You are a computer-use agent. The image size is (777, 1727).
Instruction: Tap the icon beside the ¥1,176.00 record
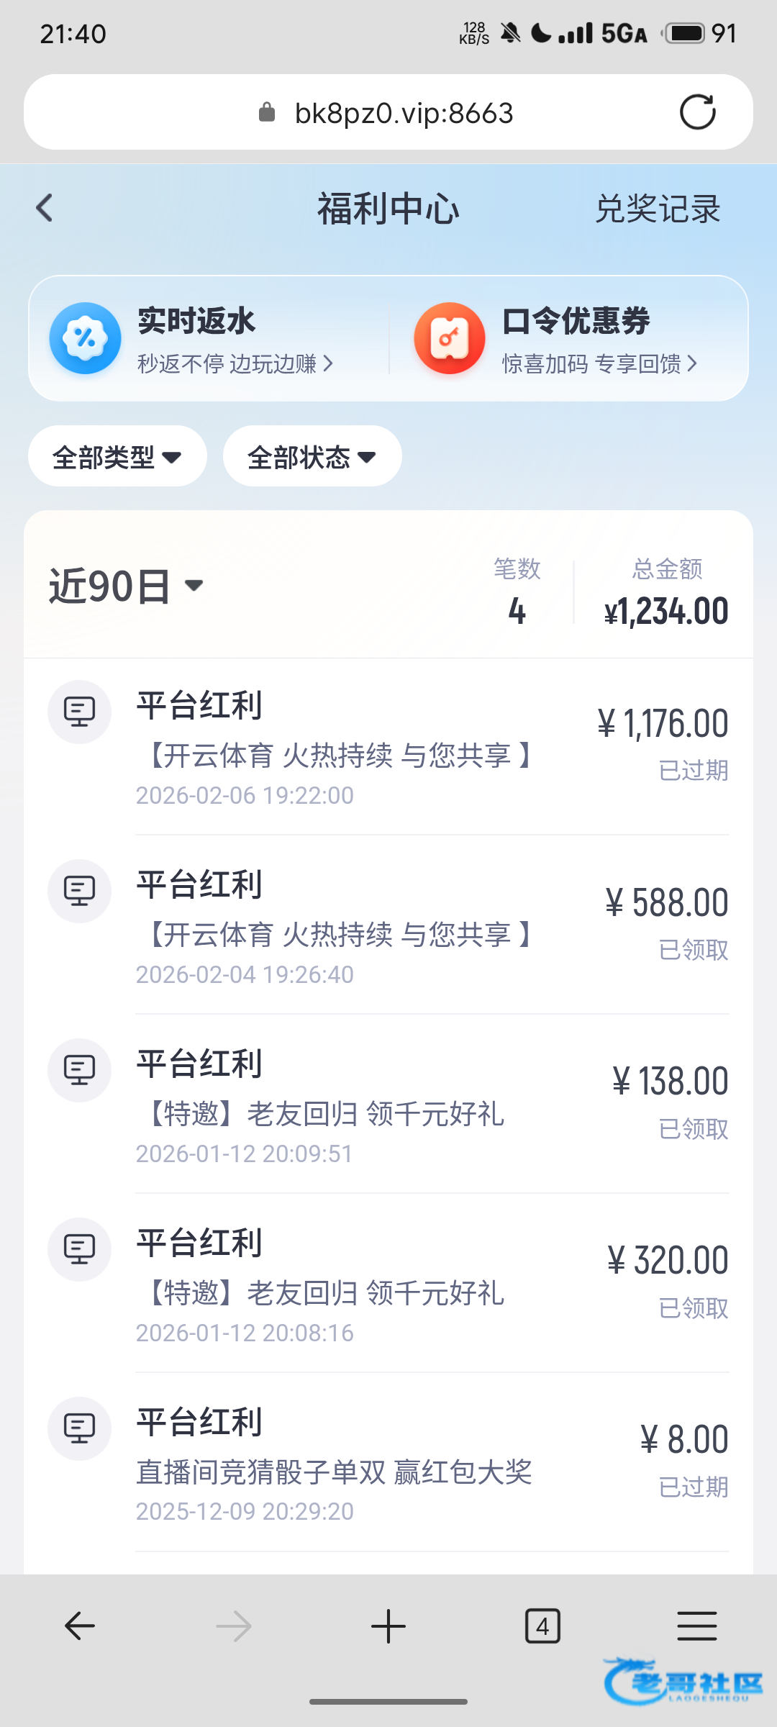pyautogui.click(x=79, y=712)
